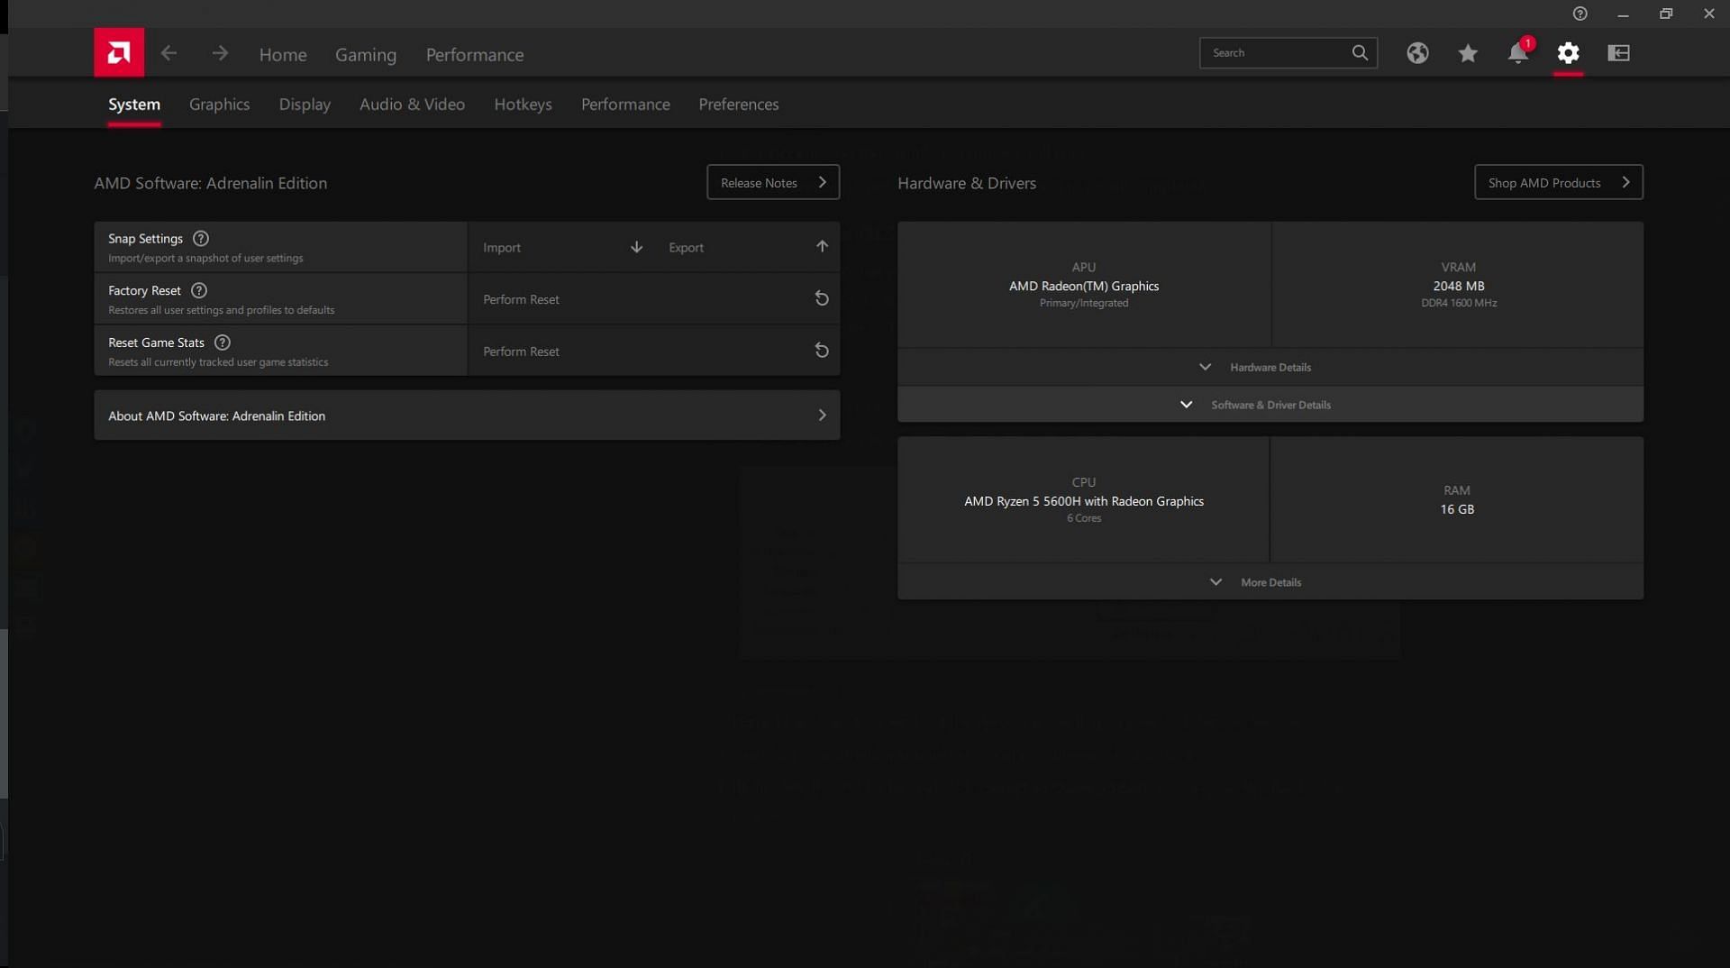
Task: Click the Export up arrow icon
Action: tap(822, 246)
